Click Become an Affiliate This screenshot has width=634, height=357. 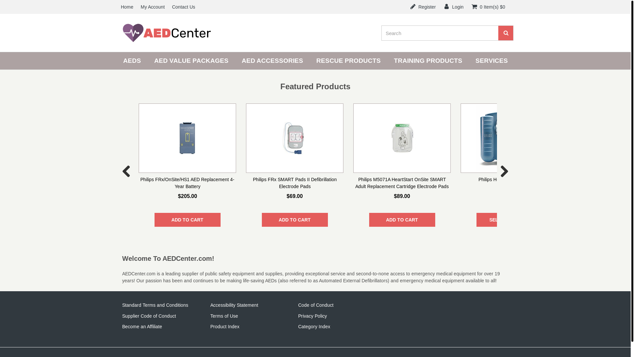pyautogui.click(x=142, y=327)
